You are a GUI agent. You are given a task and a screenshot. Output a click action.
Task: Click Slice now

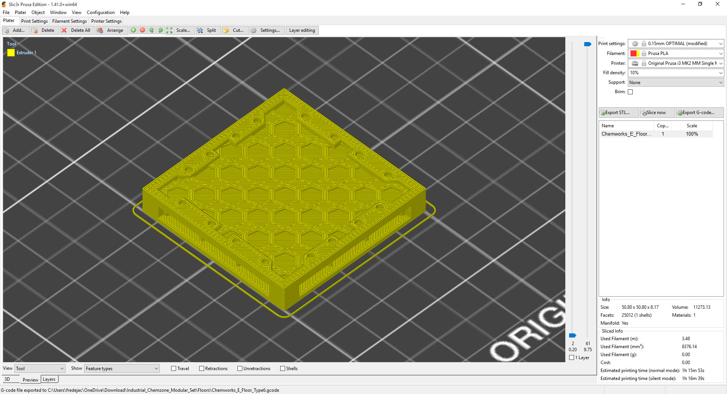coord(657,113)
